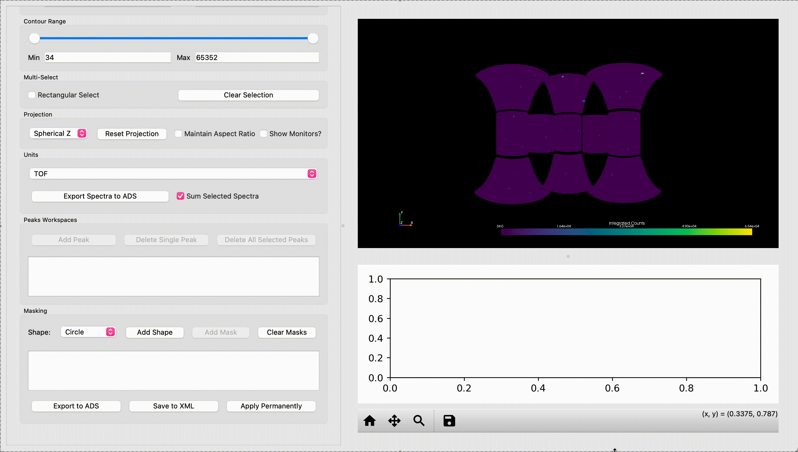Uncheck Sum Selected Spectra
Image resolution: width=798 pixels, height=452 pixels.
point(180,196)
